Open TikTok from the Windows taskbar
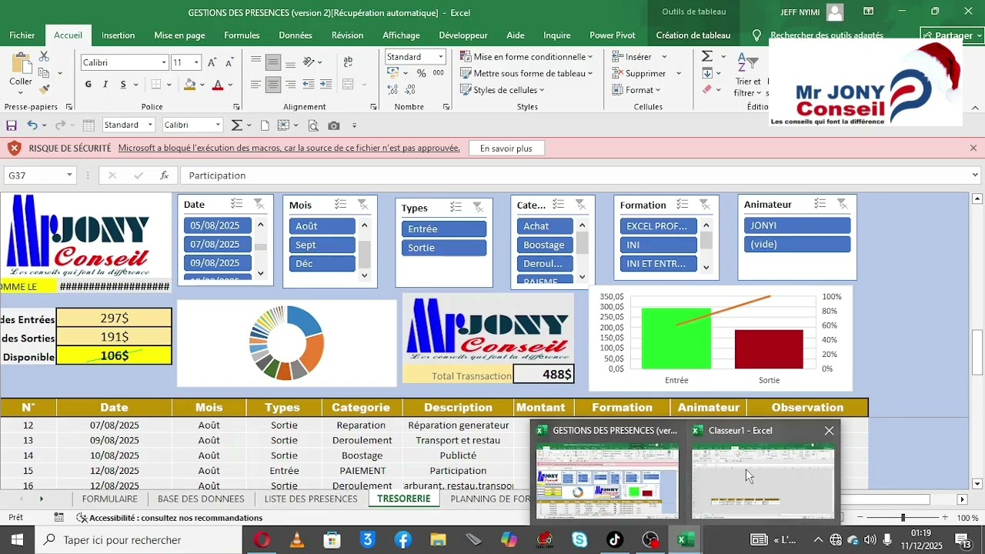The width and height of the screenshot is (985, 554). (615, 540)
